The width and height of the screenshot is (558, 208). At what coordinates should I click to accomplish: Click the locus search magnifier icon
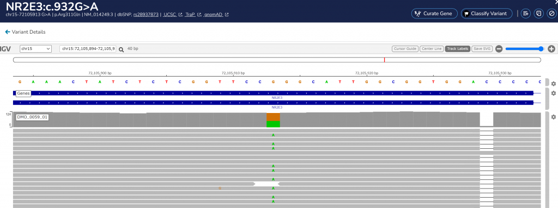click(122, 49)
